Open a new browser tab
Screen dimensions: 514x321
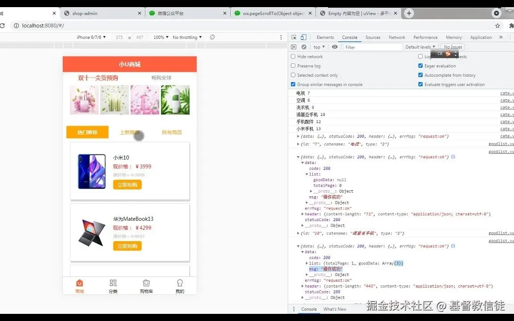[x=409, y=13]
